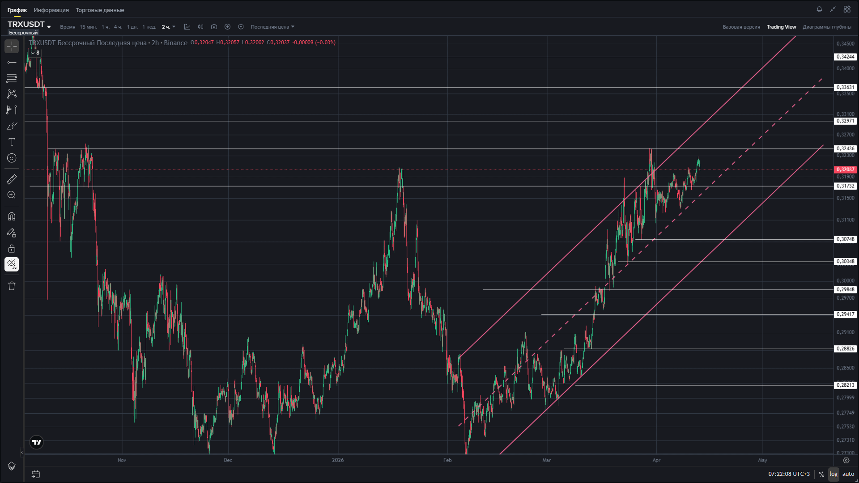Open the Fibonacci retracement tool

tap(12, 78)
